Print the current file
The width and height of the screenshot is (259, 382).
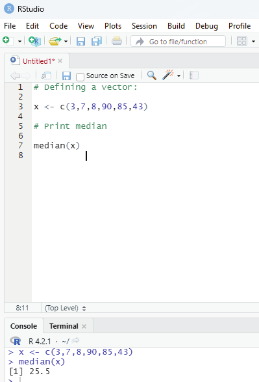pyautogui.click(x=117, y=41)
